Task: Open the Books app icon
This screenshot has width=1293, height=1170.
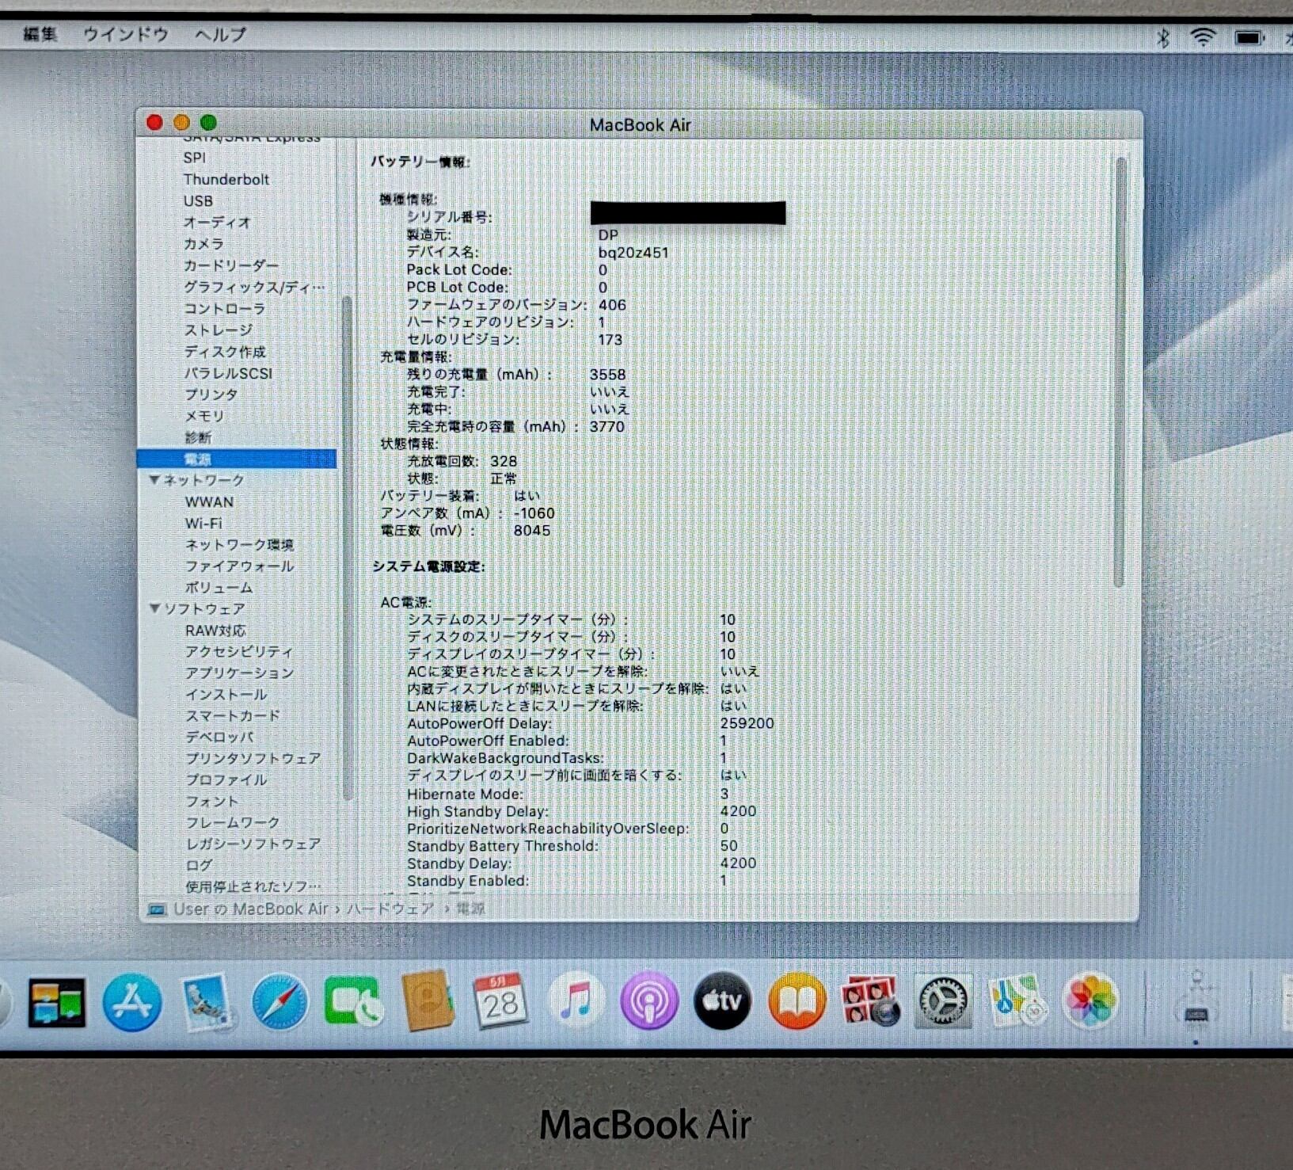Action: click(797, 1001)
